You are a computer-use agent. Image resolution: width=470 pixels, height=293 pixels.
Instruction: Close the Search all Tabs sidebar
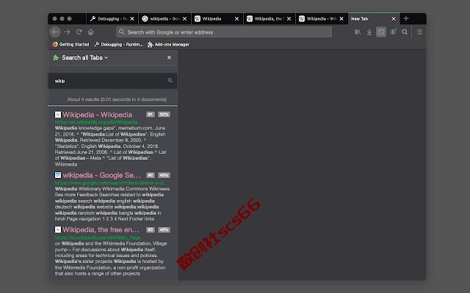click(169, 57)
